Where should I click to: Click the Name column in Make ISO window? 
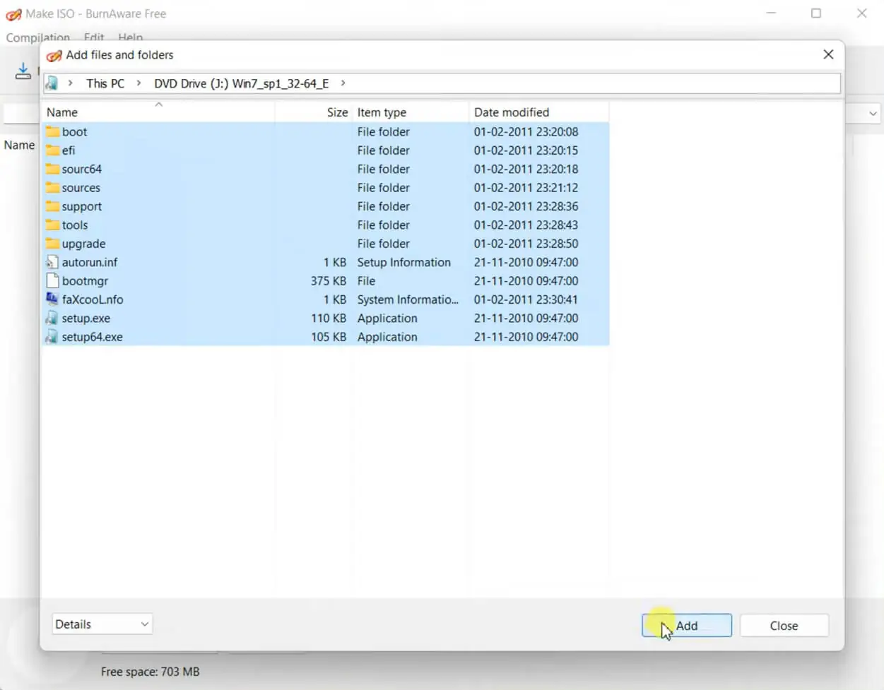pyautogui.click(x=19, y=145)
